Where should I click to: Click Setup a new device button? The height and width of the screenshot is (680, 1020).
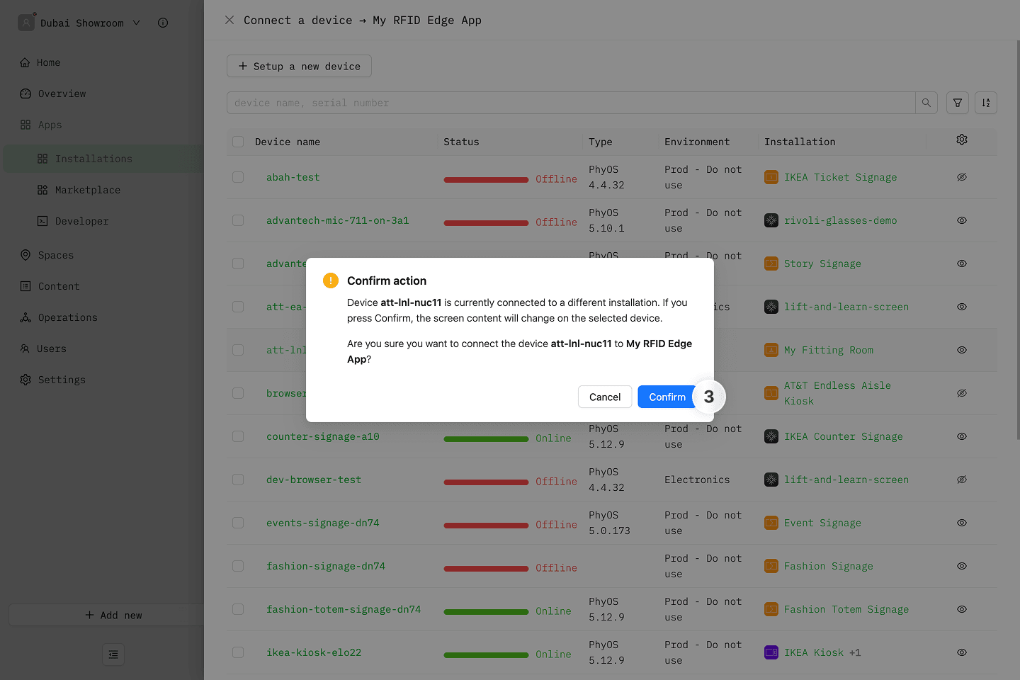pyautogui.click(x=299, y=66)
